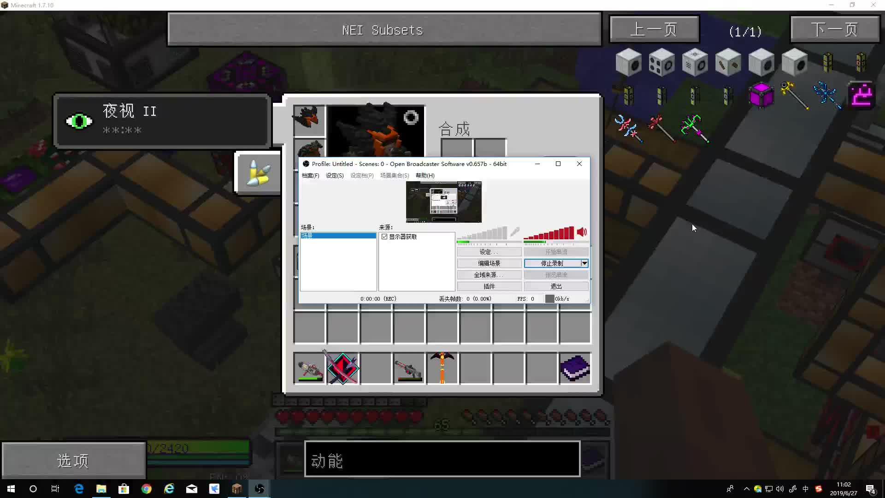Viewport: 885px width, 498px height.
Task: Open Microsoft Store from the taskbar
Action: [x=124, y=489]
